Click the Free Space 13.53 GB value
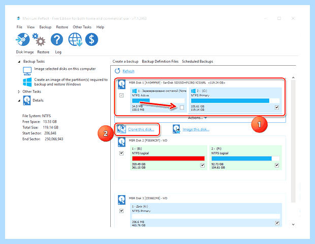The height and width of the screenshot is (244, 315). coord(50,122)
